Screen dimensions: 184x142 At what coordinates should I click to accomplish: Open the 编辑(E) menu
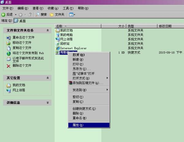pos(23,8)
